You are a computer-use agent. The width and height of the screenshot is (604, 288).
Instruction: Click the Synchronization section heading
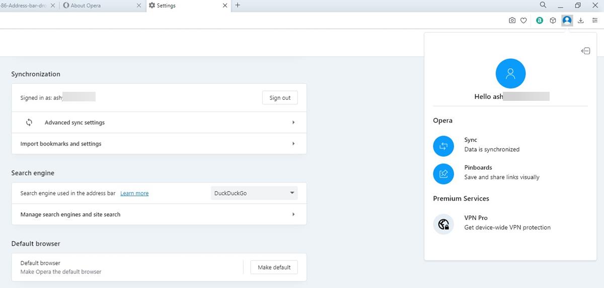pyautogui.click(x=36, y=74)
